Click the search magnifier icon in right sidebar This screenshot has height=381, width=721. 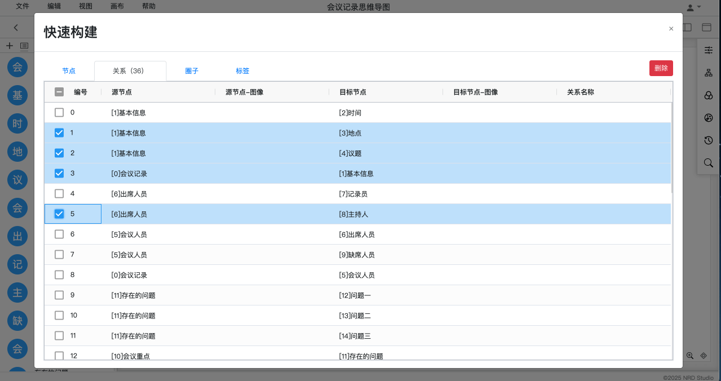[709, 163]
